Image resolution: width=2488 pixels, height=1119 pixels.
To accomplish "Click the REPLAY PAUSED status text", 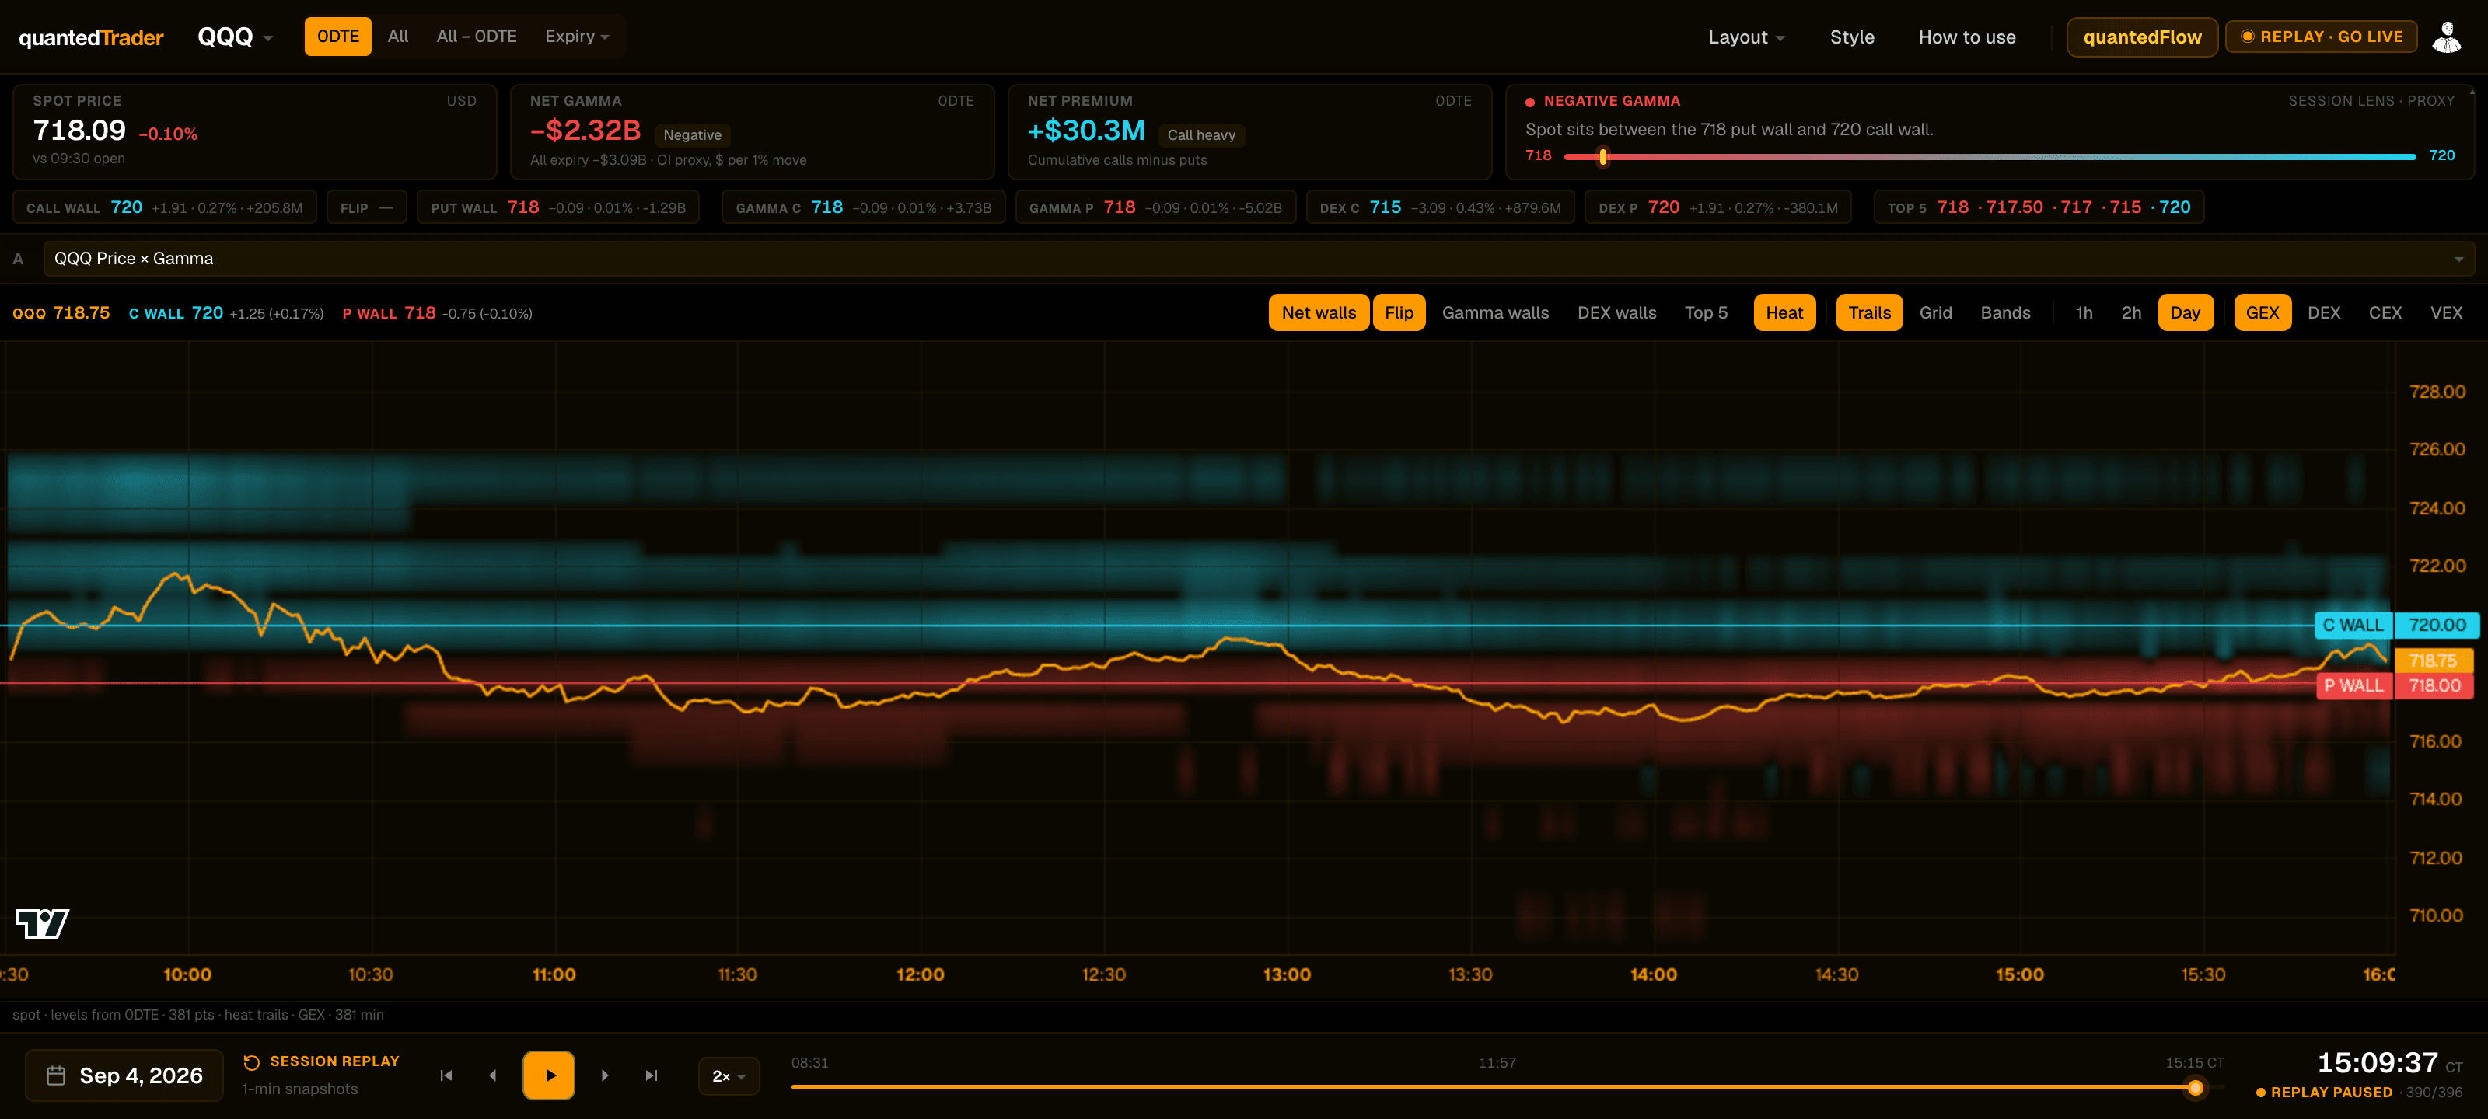I will 2331,1093.
